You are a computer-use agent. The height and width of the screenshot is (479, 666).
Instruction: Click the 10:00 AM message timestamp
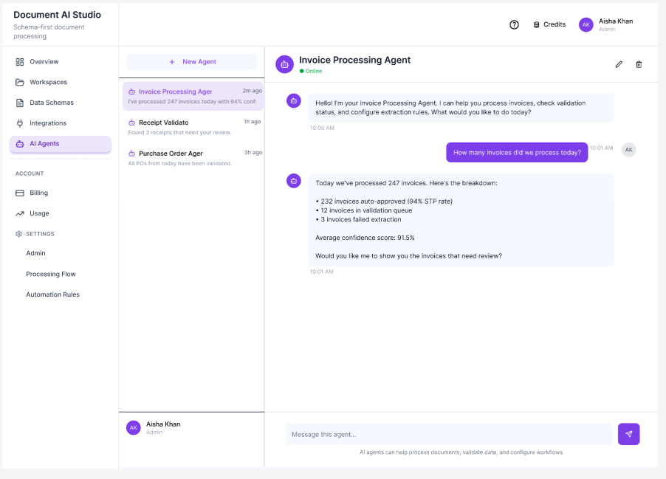(322, 128)
